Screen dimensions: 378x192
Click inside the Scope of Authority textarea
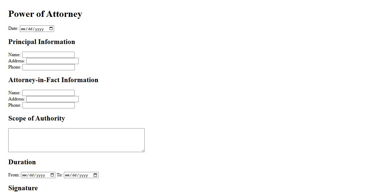(x=76, y=140)
